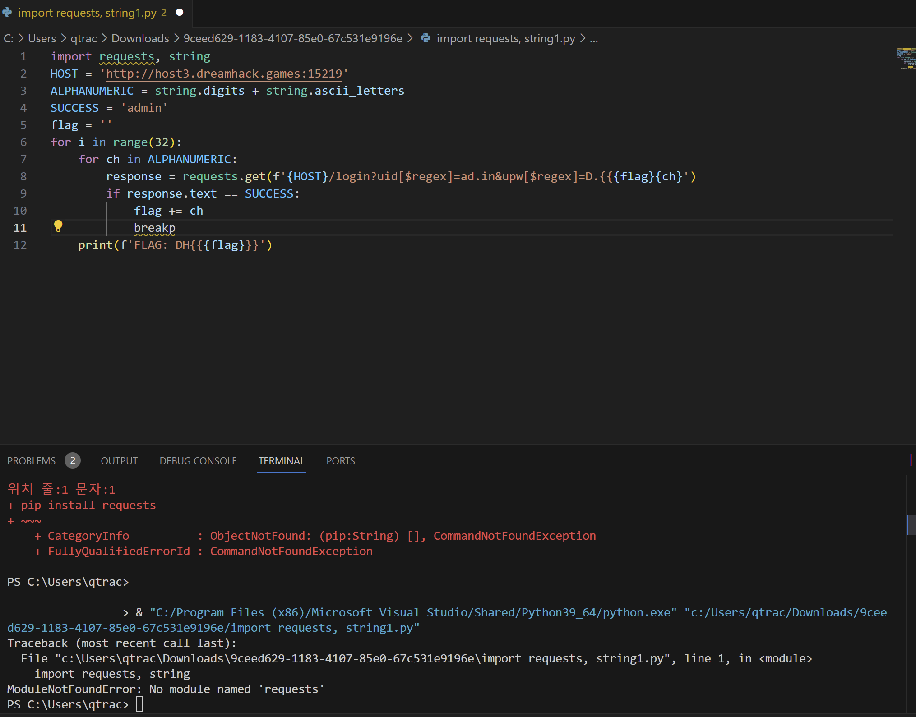Click the problems count badge
916x717 pixels.
72,461
